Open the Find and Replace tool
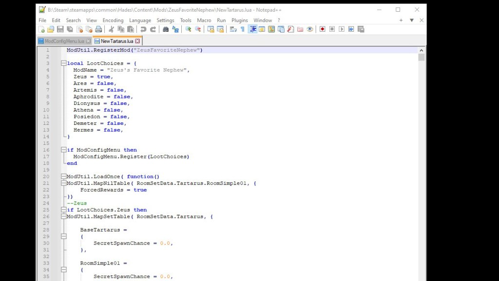The width and height of the screenshot is (499, 281). 175,29
